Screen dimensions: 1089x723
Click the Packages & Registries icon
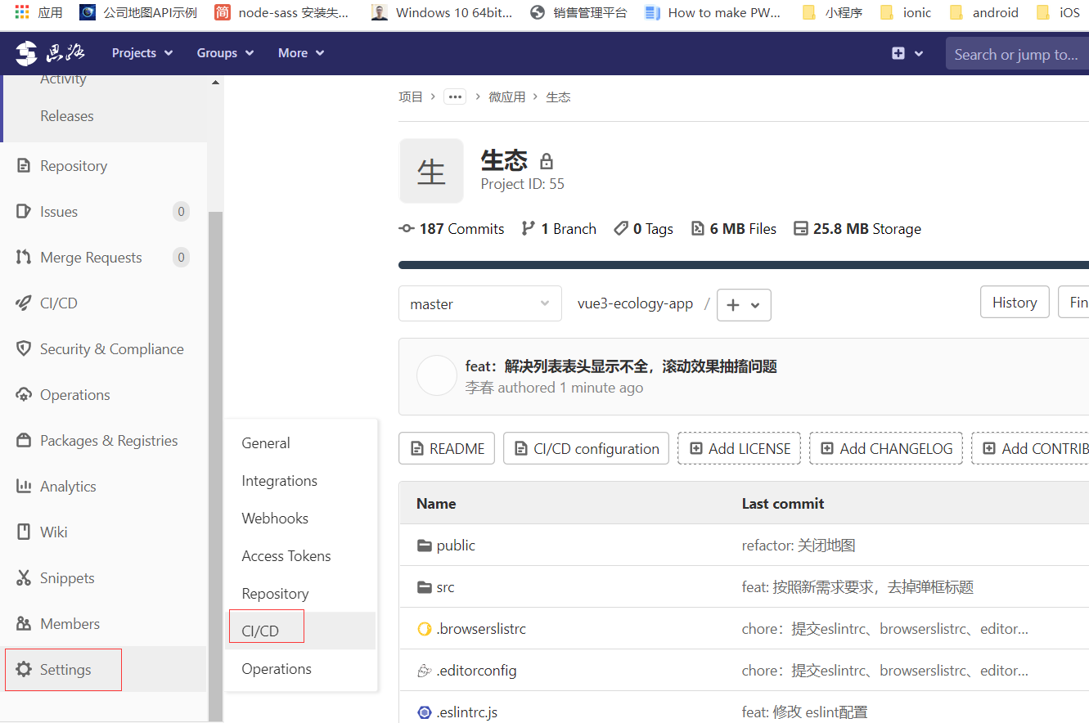[24, 441]
